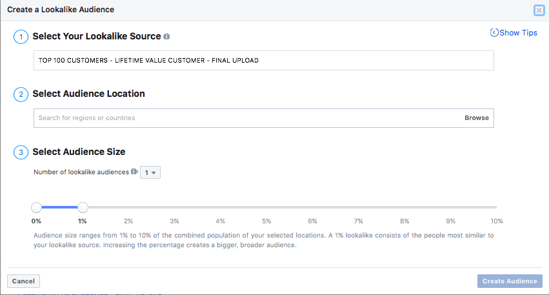Click the Create Audience button
549x295 pixels.
pos(510,281)
